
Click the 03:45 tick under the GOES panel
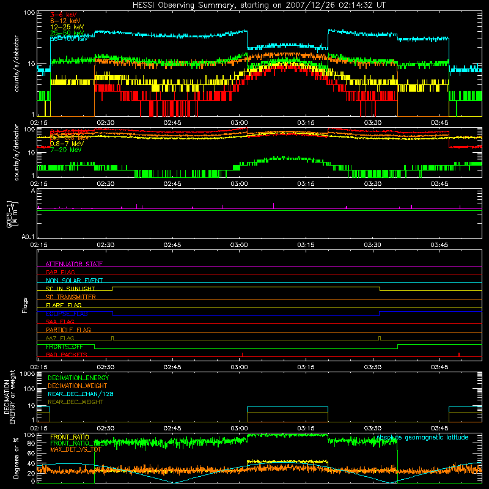tap(439, 245)
